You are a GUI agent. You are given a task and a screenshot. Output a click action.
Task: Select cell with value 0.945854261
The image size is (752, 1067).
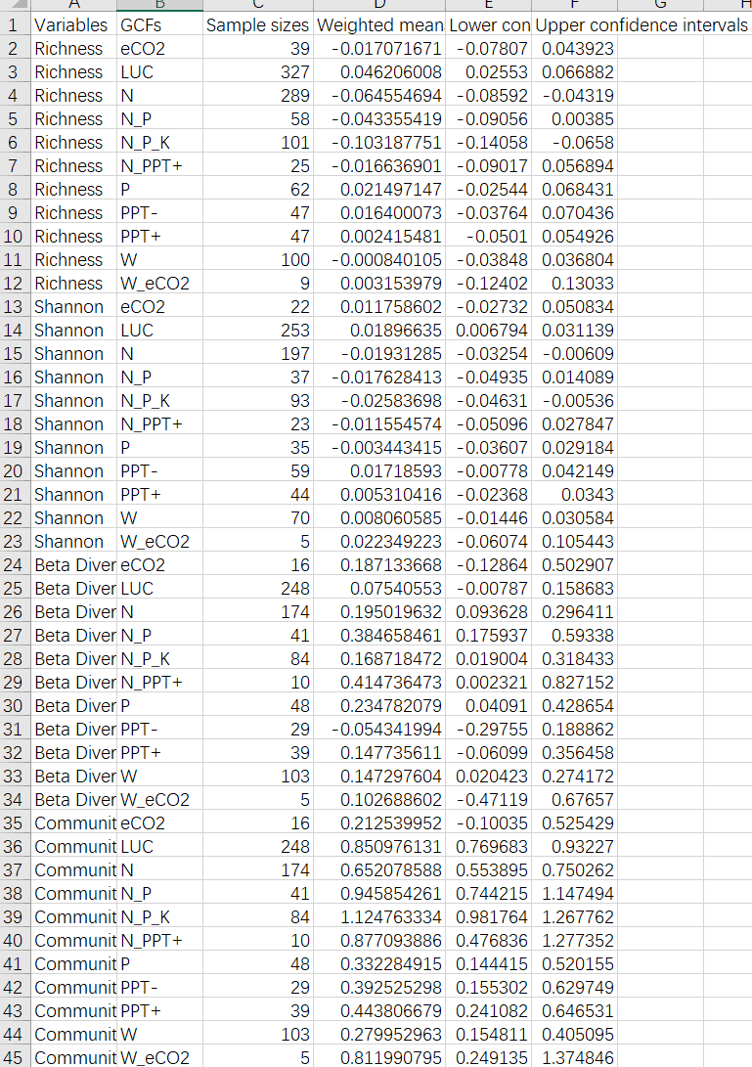pos(379,894)
